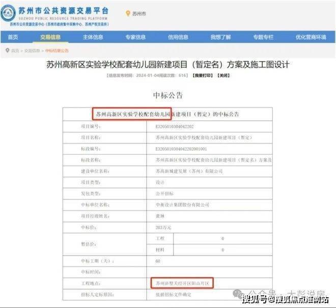Click the 中标结果公告 breadcrumb link

[57, 51]
